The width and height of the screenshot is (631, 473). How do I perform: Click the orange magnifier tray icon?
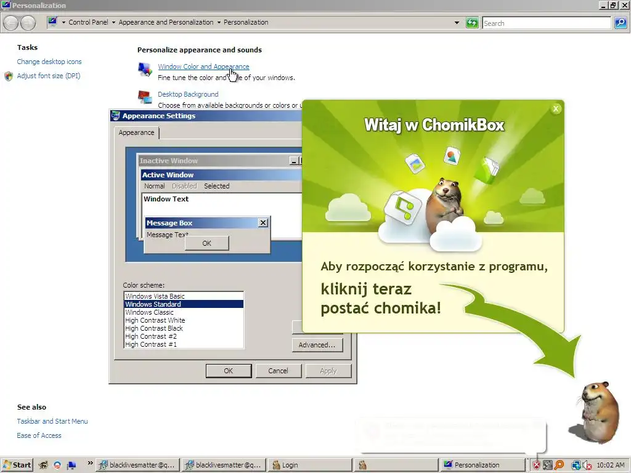559,465
